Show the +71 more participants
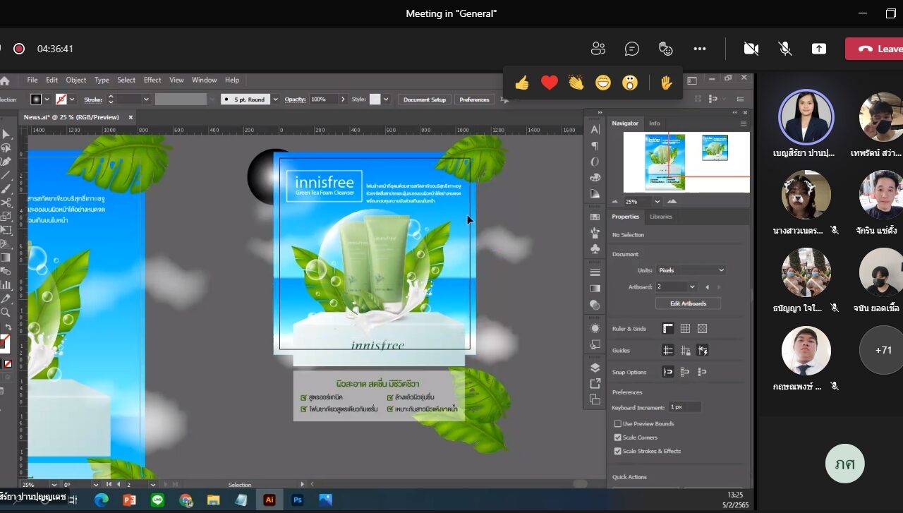Screen dimensions: 903x513 pyautogui.click(x=883, y=350)
